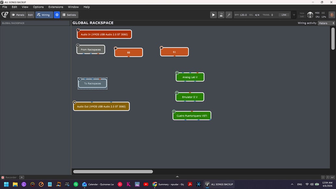Open the Options menu
This screenshot has width=336, height=189.
pos(38,7)
